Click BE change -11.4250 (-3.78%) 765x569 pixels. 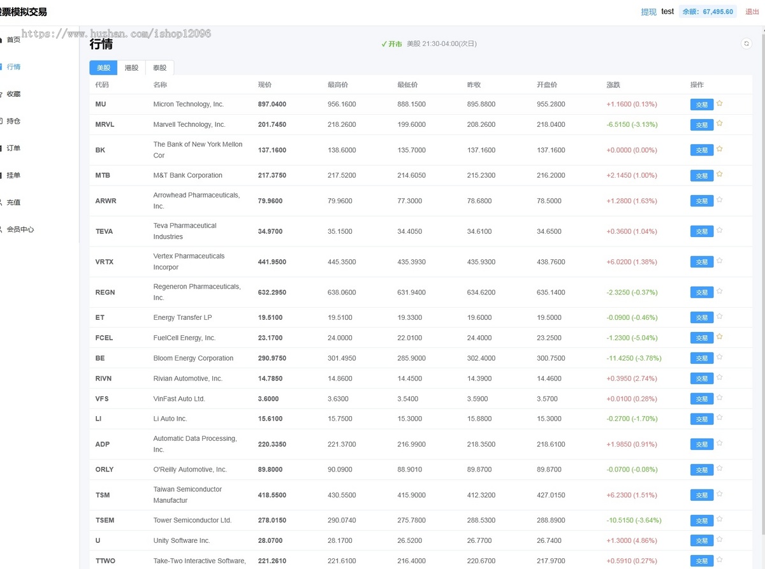634,358
